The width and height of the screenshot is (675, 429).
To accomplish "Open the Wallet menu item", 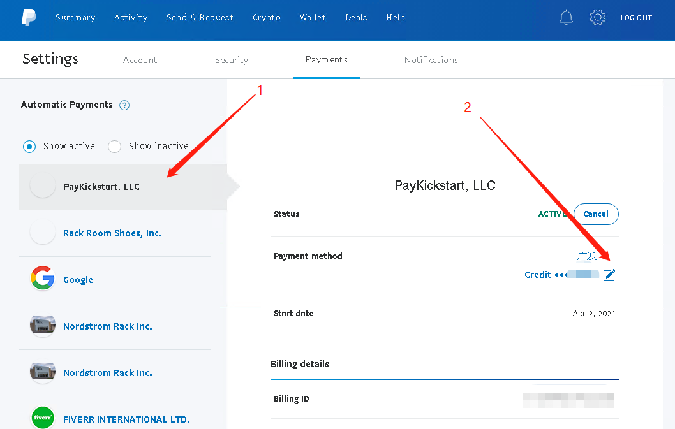I will (x=313, y=17).
